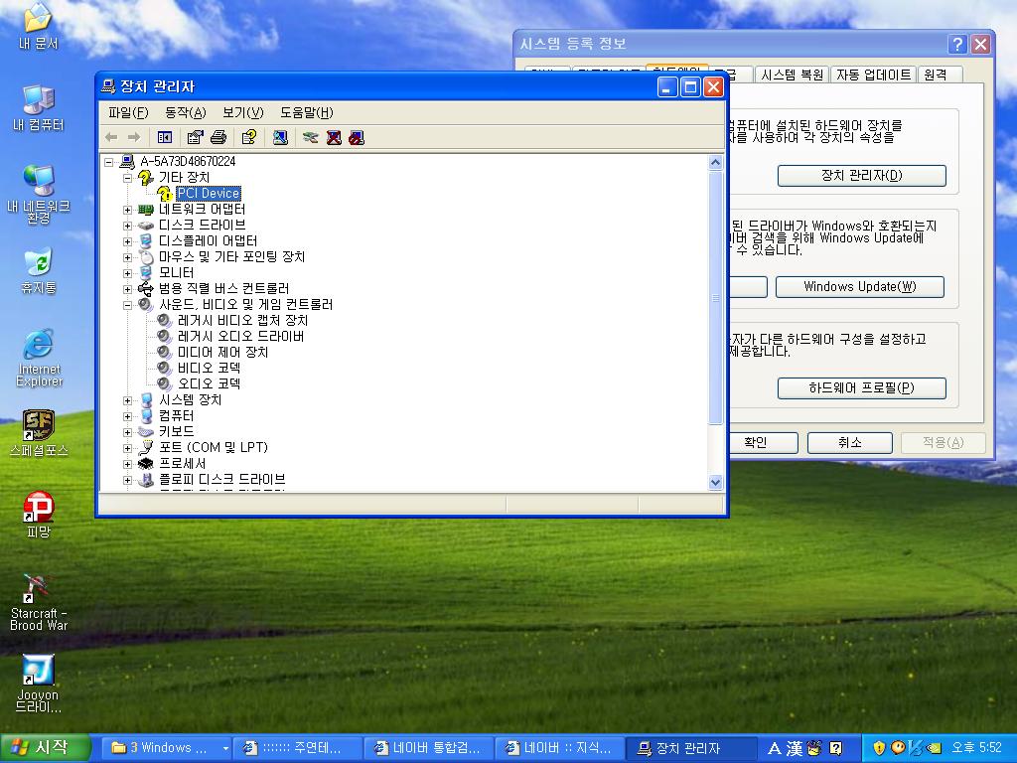Click the 취소 button in System Properties

[850, 442]
